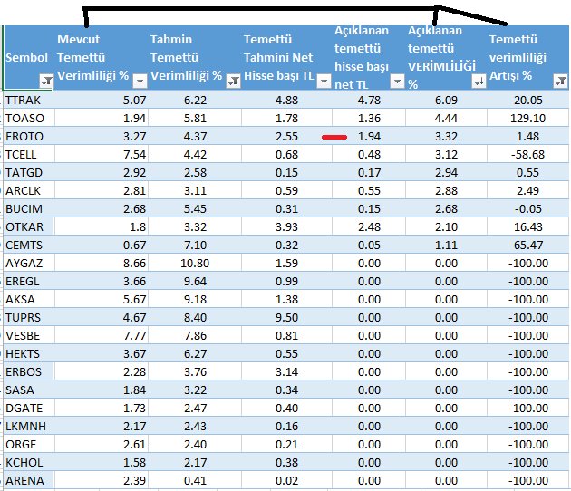Click the 1.94 announced dividend for FROTO
The width and height of the screenshot is (571, 491).
pyautogui.click(x=369, y=137)
